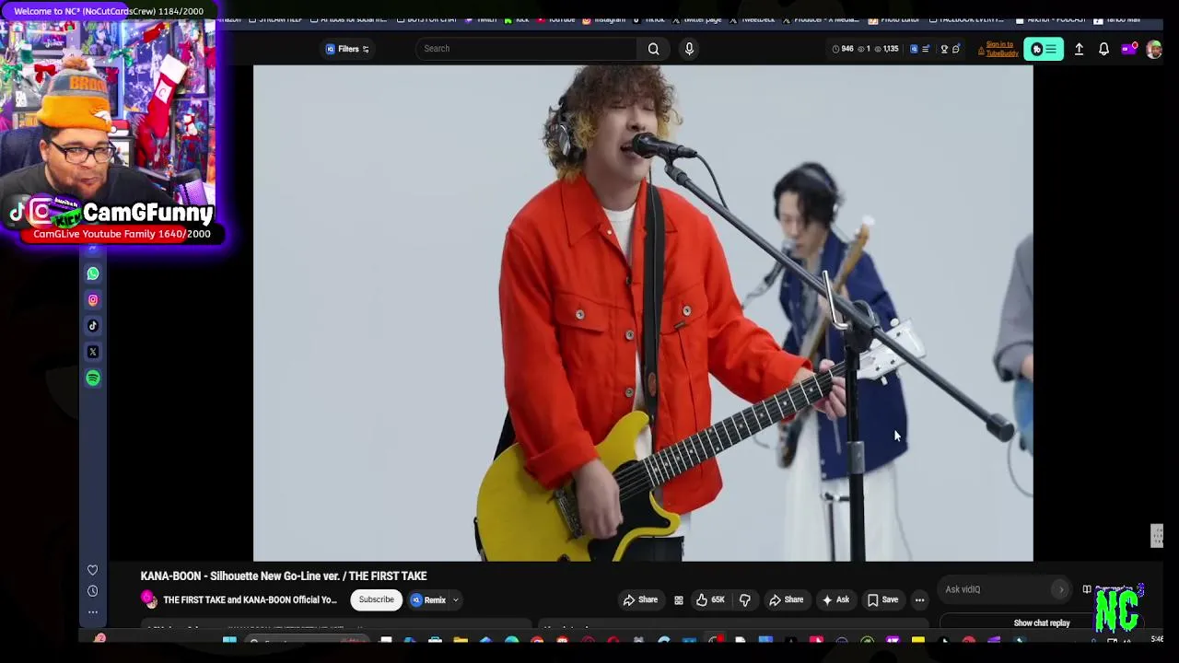Open WhatsApp icon in left sidebar
This screenshot has width=1179, height=663.
point(93,273)
